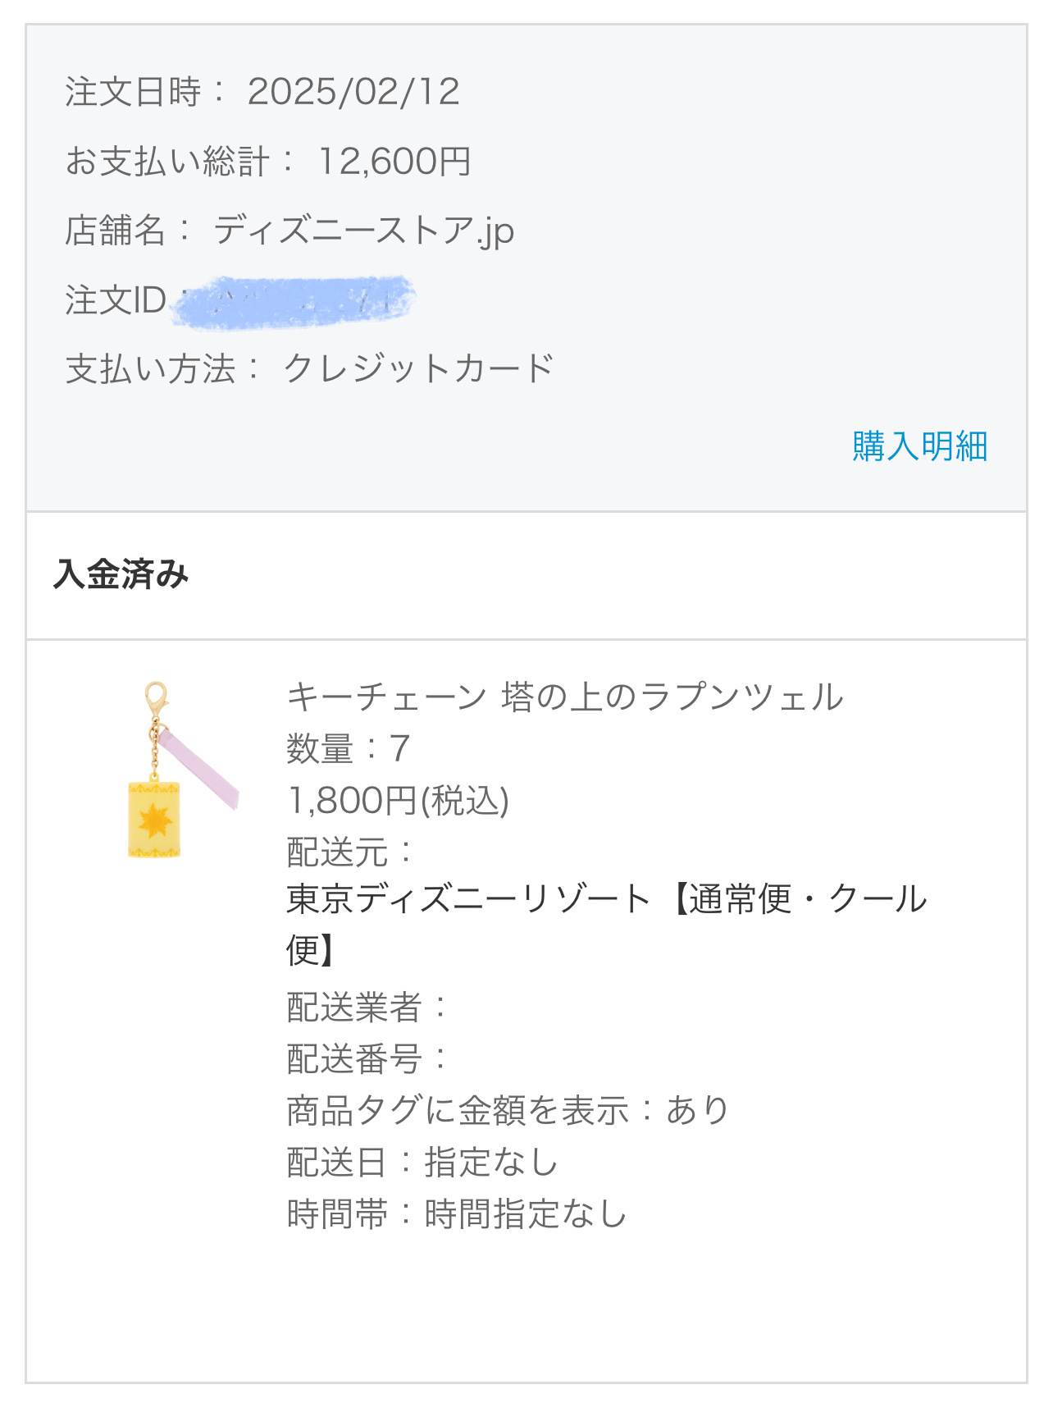Screen dimensions: 1053x1412
Task: Open the 購入明細 purchase details link
Action: point(919,446)
